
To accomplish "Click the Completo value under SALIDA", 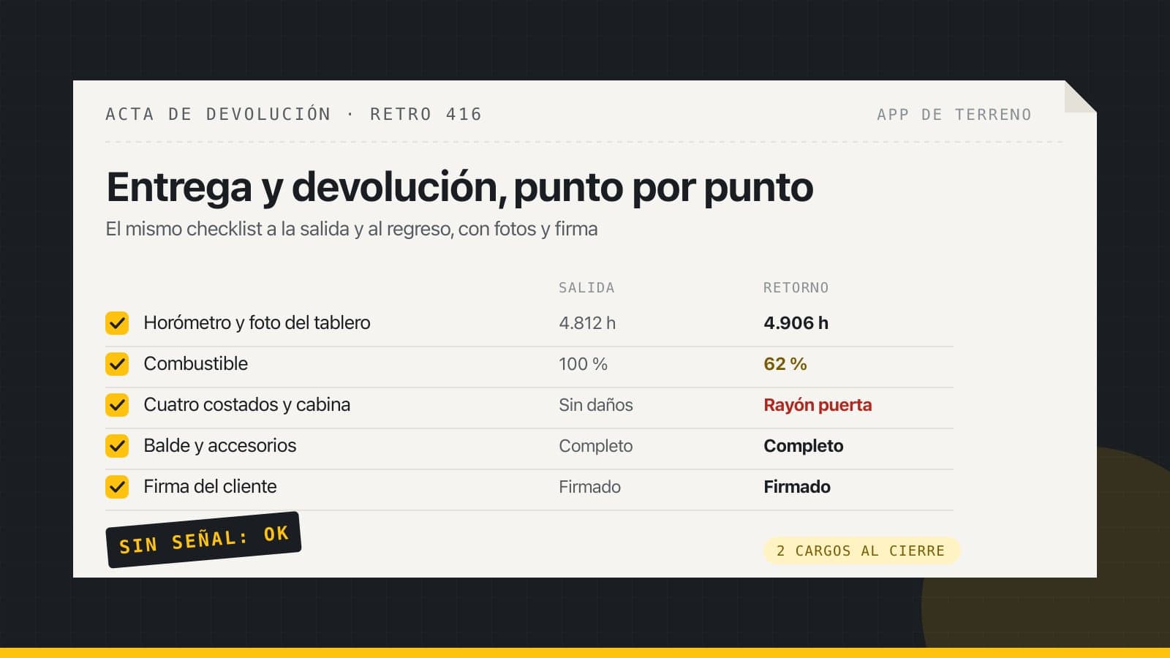I will pos(595,446).
